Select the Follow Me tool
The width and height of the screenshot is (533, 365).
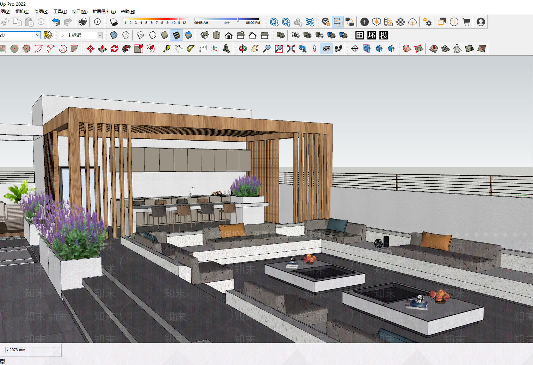pos(126,49)
